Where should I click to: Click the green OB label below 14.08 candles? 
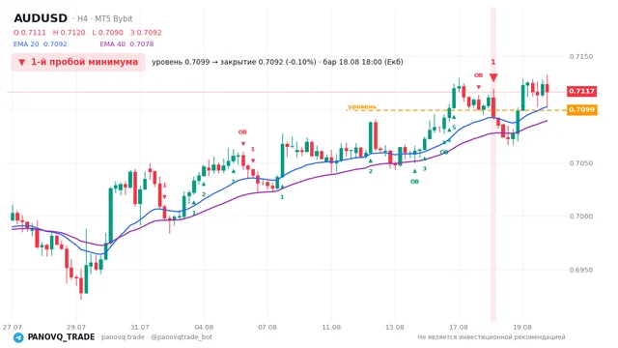click(414, 182)
